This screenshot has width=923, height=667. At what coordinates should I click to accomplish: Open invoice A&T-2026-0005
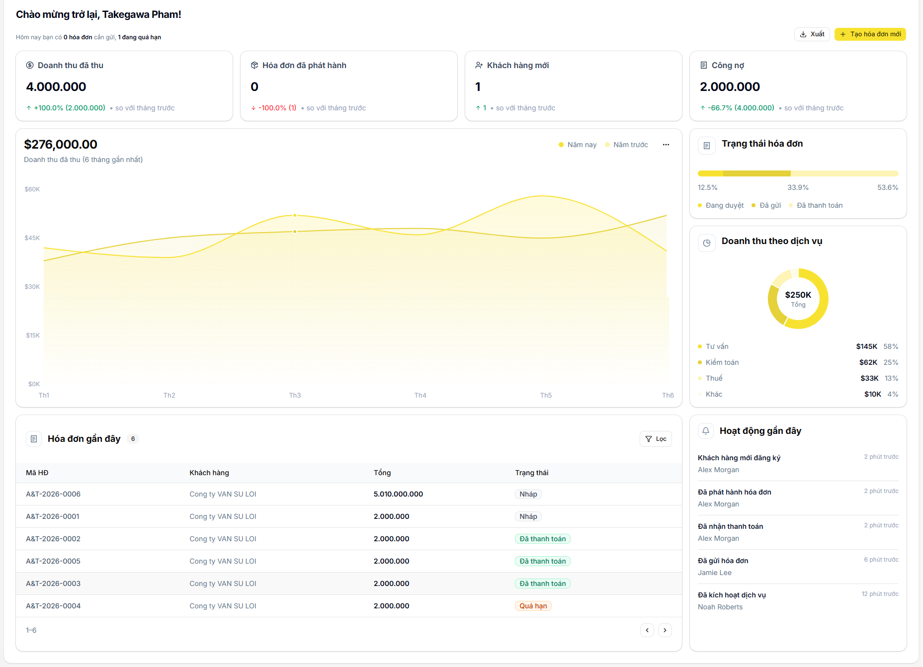(x=53, y=561)
